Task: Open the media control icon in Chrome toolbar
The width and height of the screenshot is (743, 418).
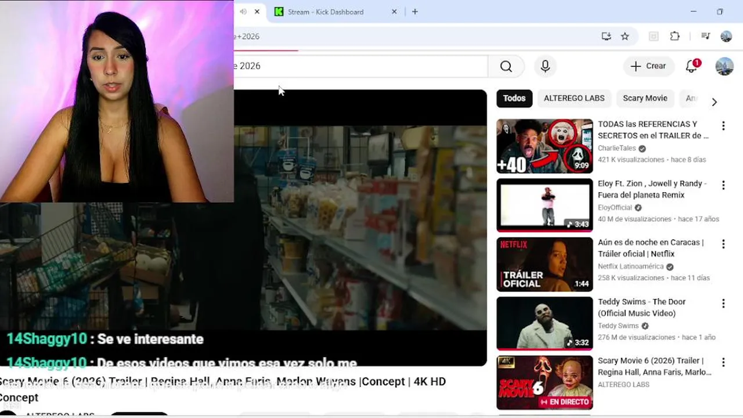Action: tap(705, 36)
